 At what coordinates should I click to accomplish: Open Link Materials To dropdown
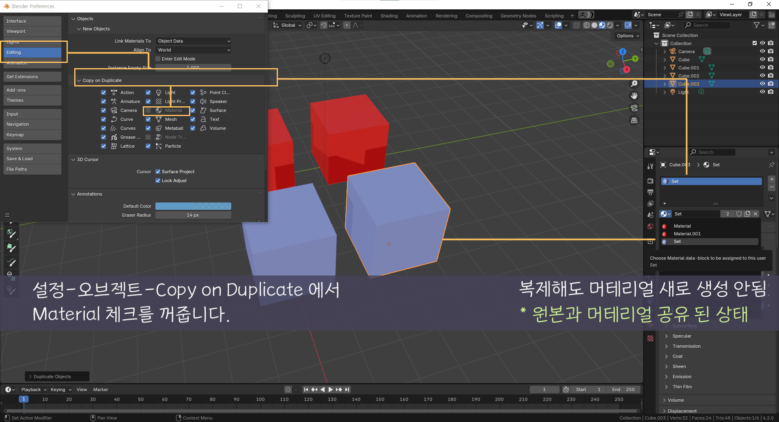coord(194,41)
